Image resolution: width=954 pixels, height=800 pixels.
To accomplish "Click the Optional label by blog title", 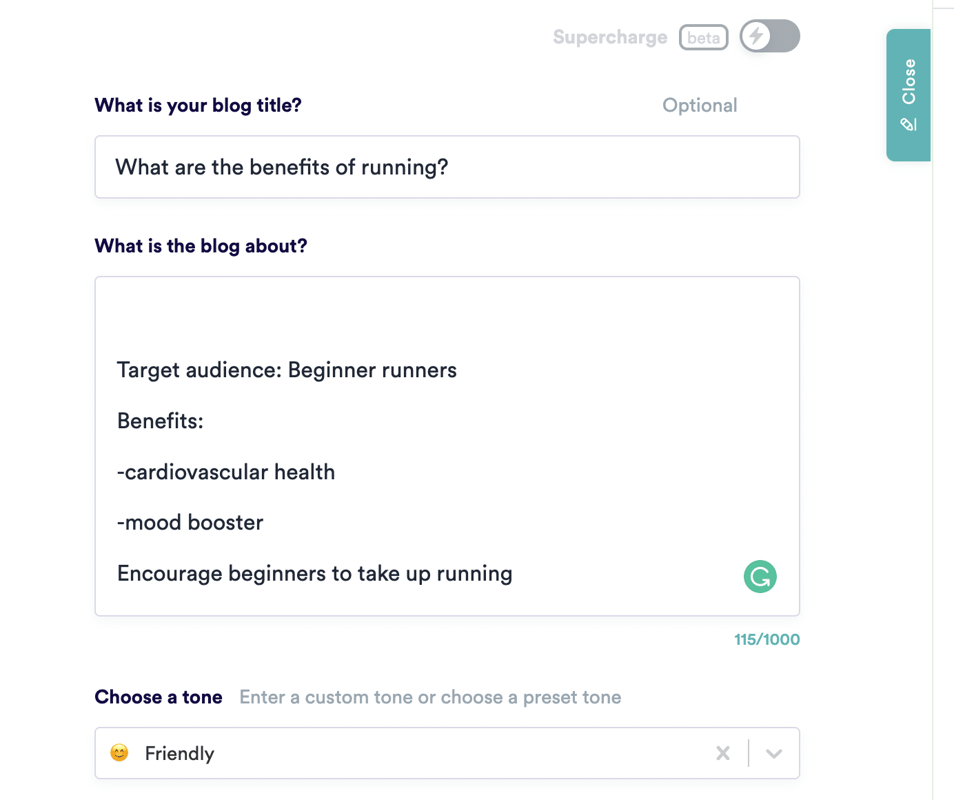I will [700, 106].
